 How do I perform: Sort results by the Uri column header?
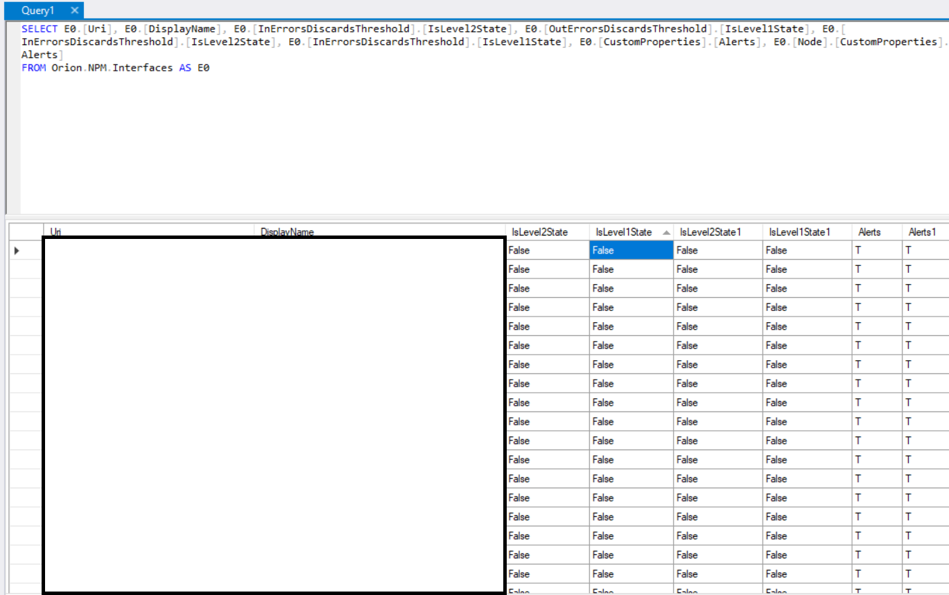click(149, 232)
